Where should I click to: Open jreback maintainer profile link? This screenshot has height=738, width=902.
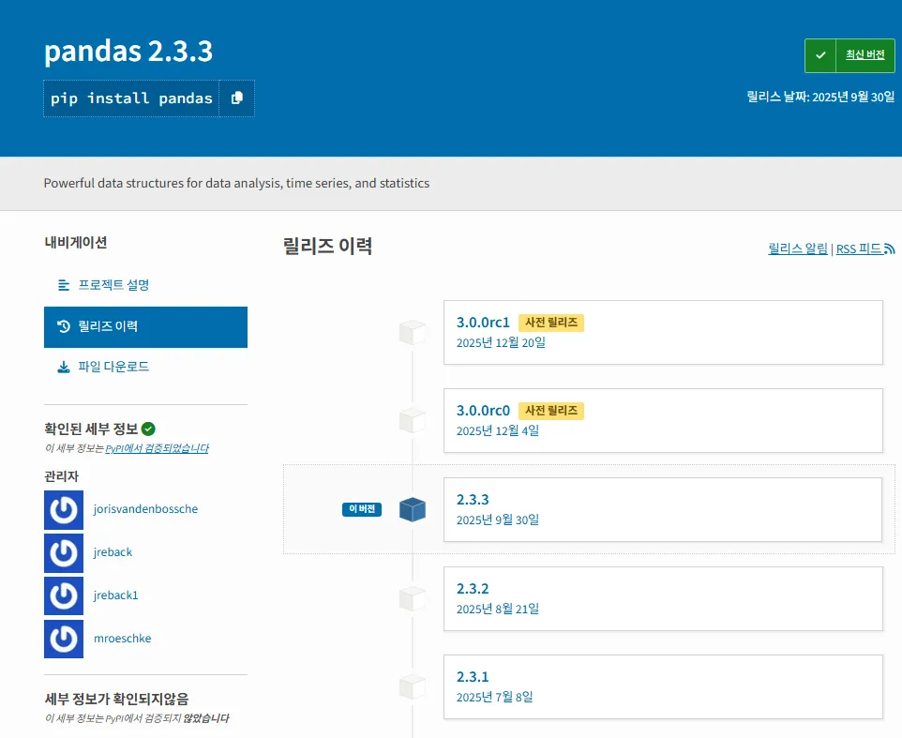[113, 552]
